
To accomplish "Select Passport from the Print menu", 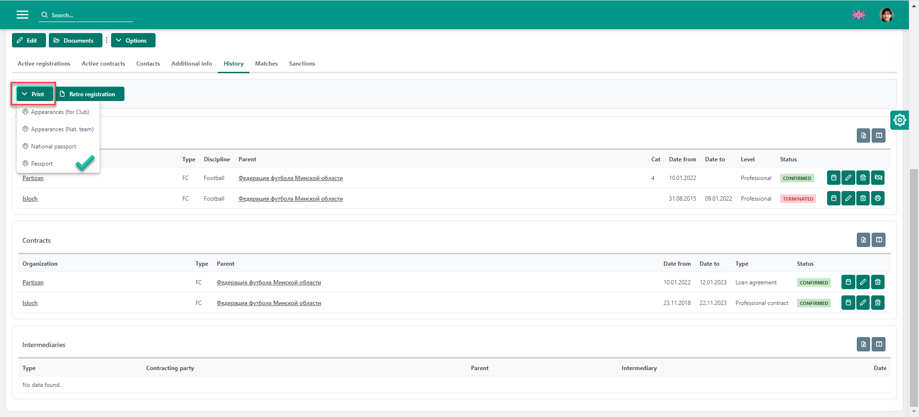I will click(x=42, y=164).
